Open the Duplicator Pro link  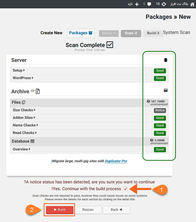(x=116, y=161)
